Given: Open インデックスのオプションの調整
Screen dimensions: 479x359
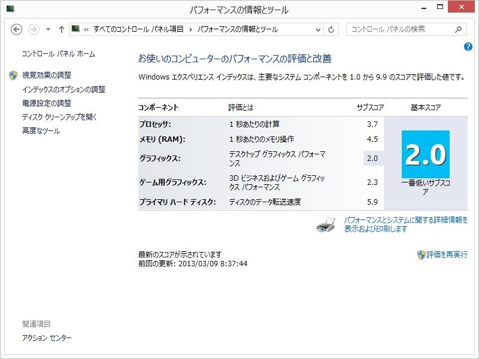Looking at the screenshot, I should (63, 89).
